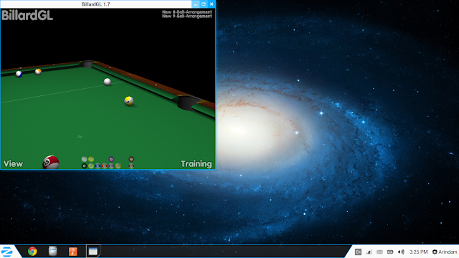Open Google Chrome from the taskbar
Viewport: 459px width, 258px height.
pyautogui.click(x=32, y=252)
